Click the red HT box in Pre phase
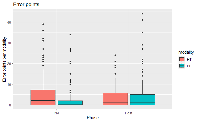The image size is (198, 122). [x=43, y=97]
